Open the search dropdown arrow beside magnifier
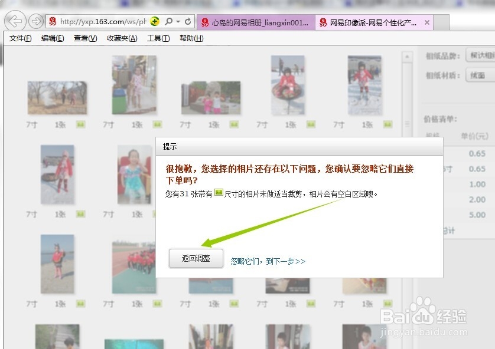 178,22
